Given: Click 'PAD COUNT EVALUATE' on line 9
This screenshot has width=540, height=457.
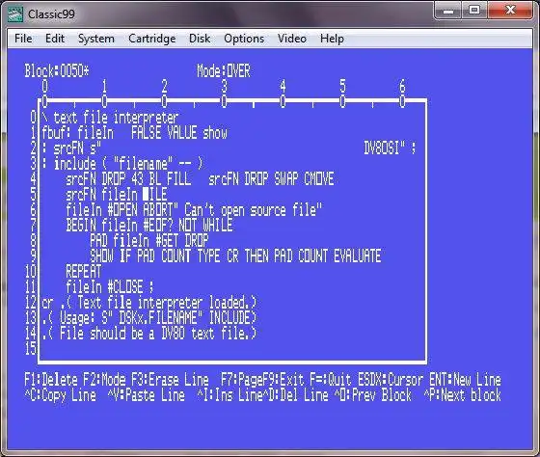Looking at the screenshot, I should (328, 255).
